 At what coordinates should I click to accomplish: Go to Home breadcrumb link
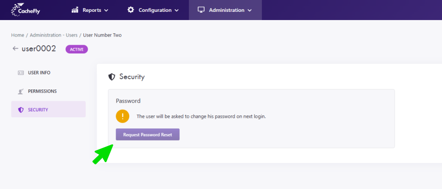(17, 35)
